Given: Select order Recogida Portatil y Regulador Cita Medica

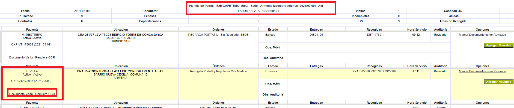Looking at the screenshot, I should 218,71.
